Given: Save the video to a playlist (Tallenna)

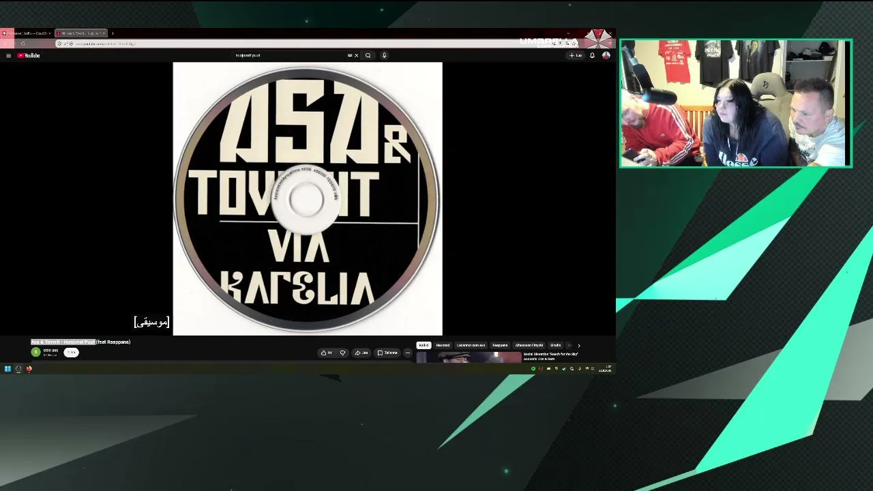Looking at the screenshot, I should (387, 353).
